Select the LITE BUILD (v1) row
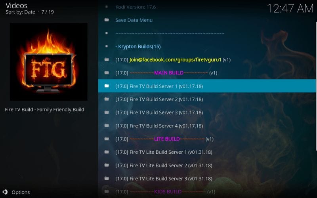This screenshot has width=317, height=198. pos(207,139)
